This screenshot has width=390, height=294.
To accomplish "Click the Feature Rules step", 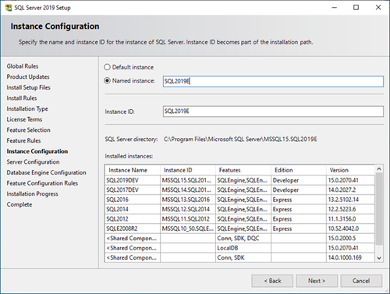I will pos(23,140).
